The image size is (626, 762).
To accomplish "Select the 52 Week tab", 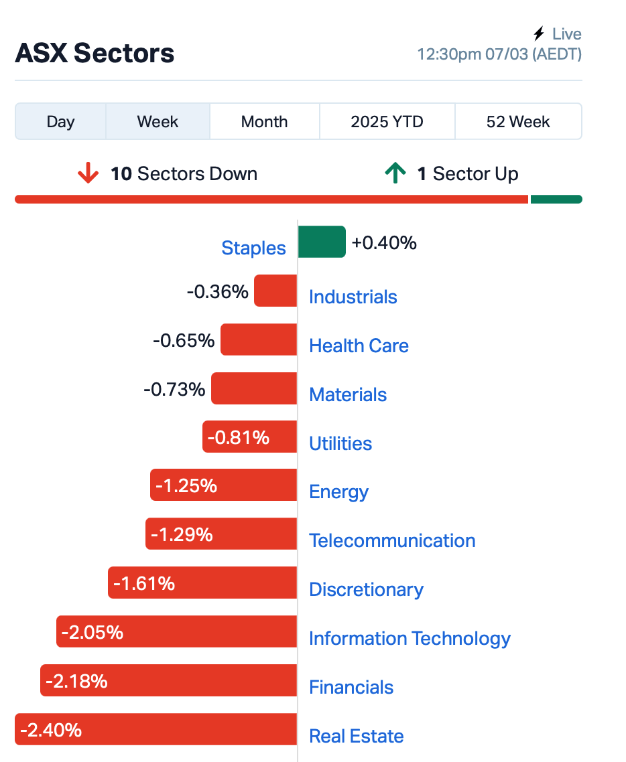I will point(518,121).
